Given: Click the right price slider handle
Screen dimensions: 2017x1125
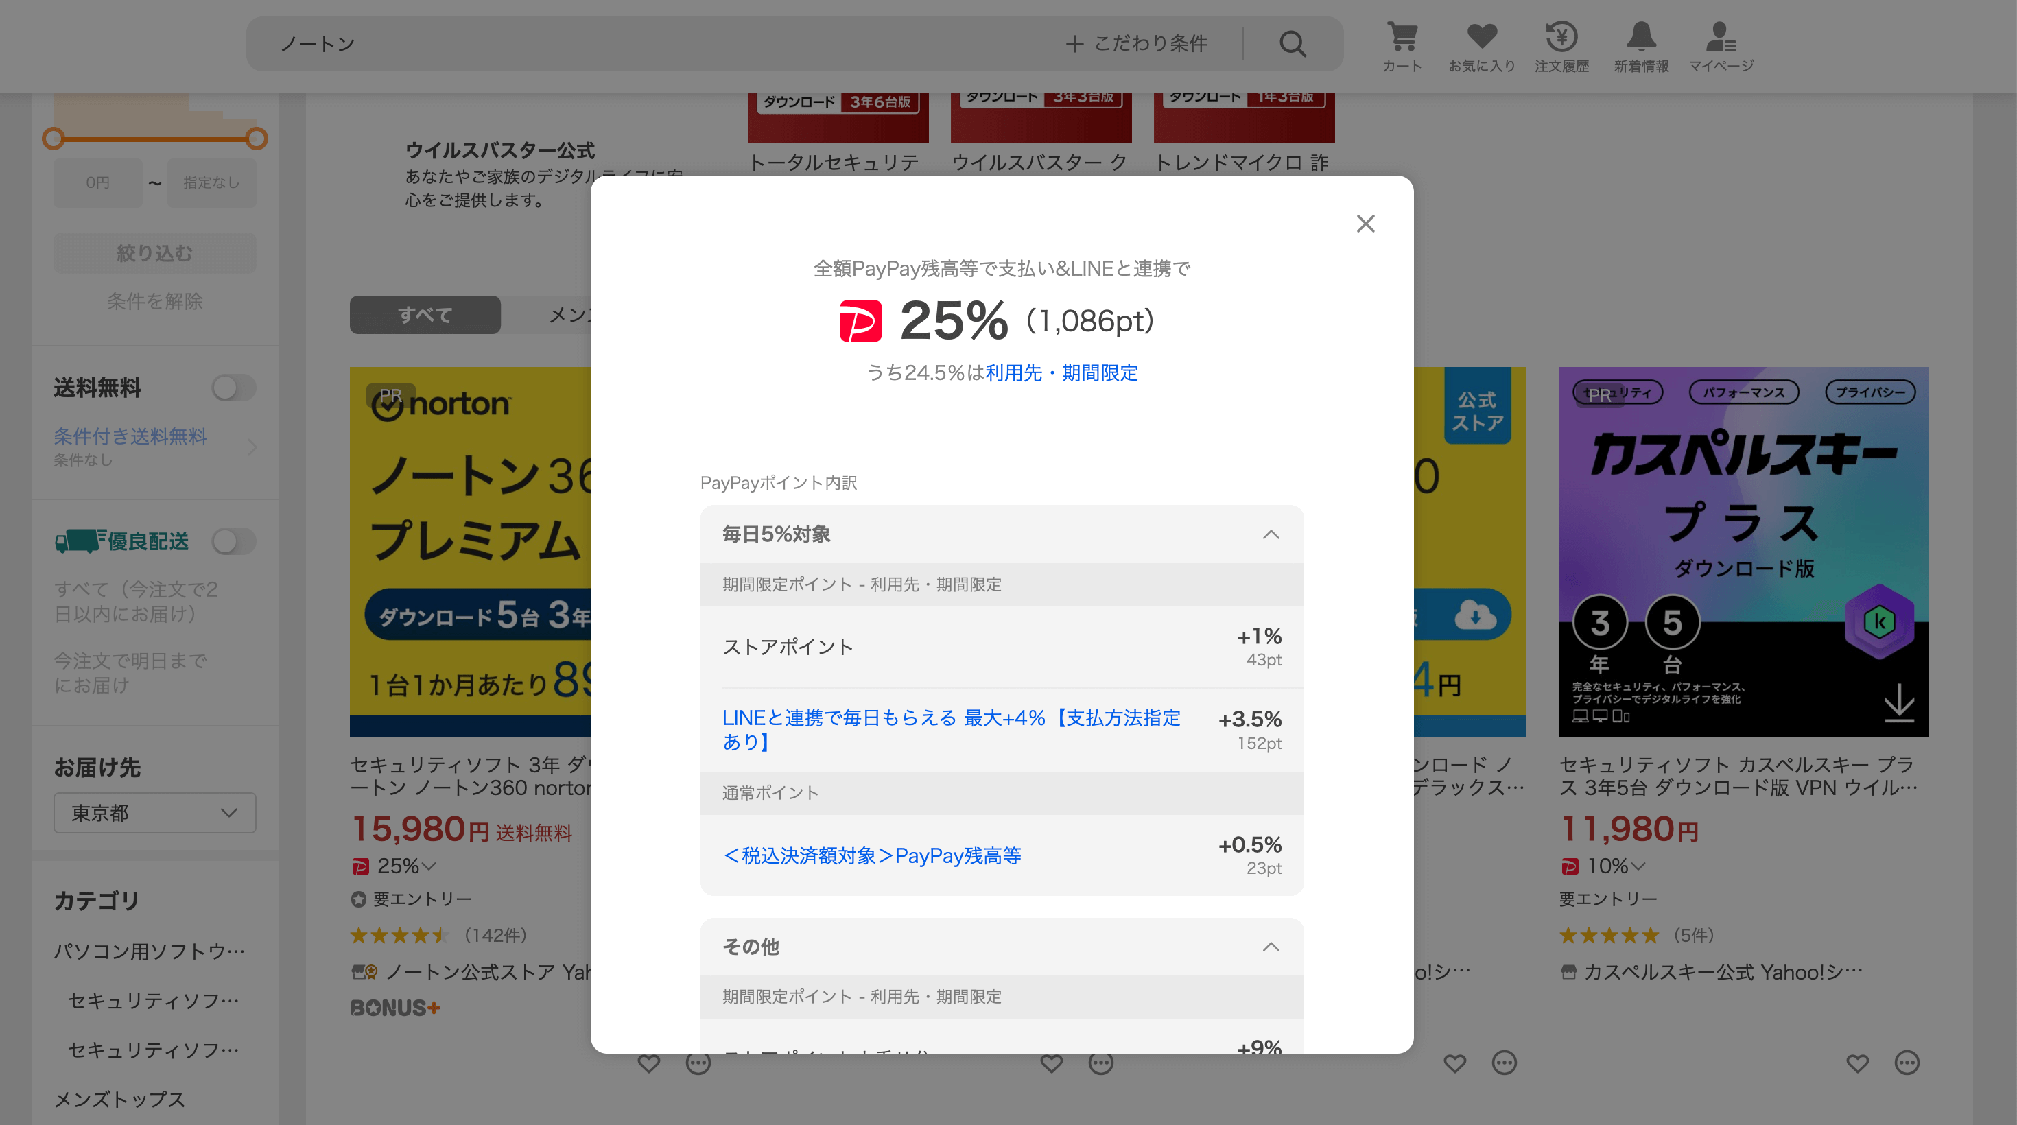Looking at the screenshot, I should pos(256,139).
